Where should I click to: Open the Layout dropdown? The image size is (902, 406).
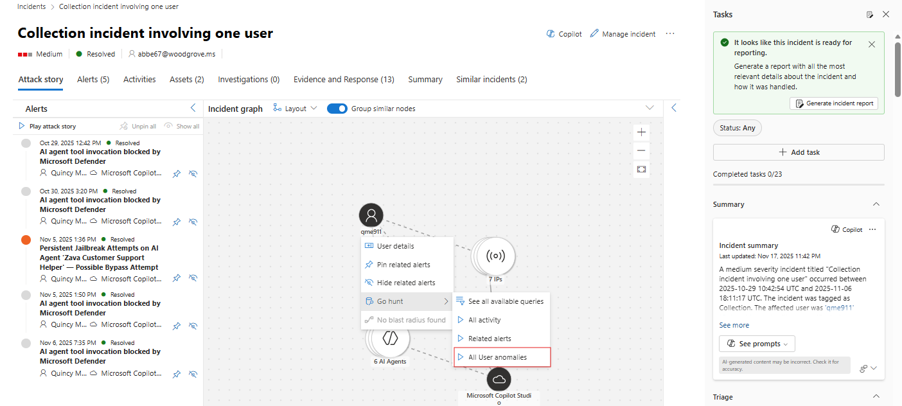tap(295, 109)
